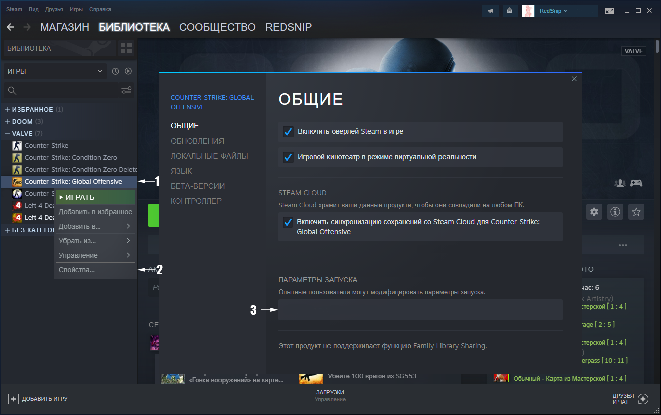Click the plus icon beside ДОБАВИТЬ ИГРУ
This screenshot has height=415, width=661.
coord(13,399)
